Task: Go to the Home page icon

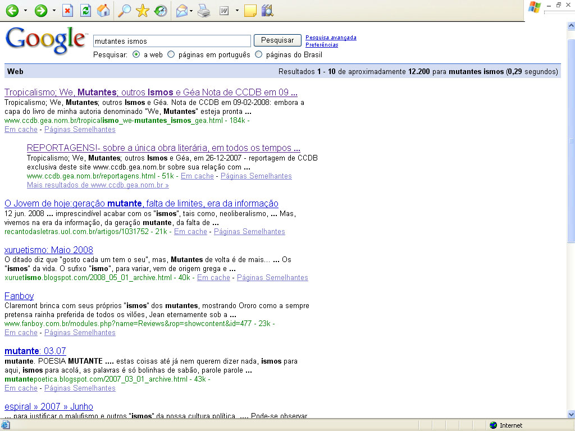Action: 103,11
